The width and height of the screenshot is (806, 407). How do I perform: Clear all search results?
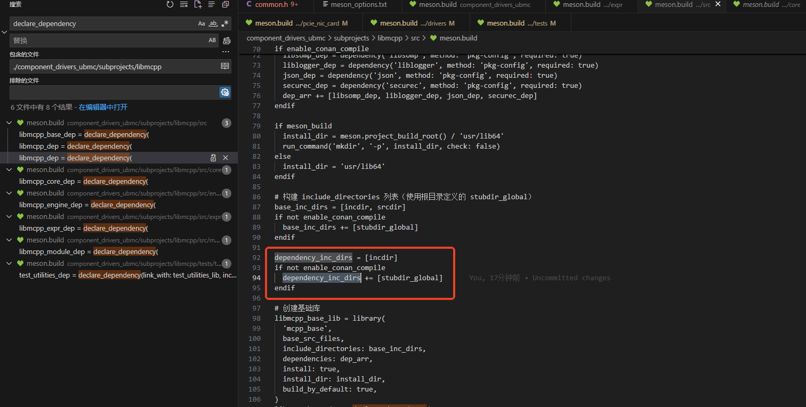pos(184,4)
